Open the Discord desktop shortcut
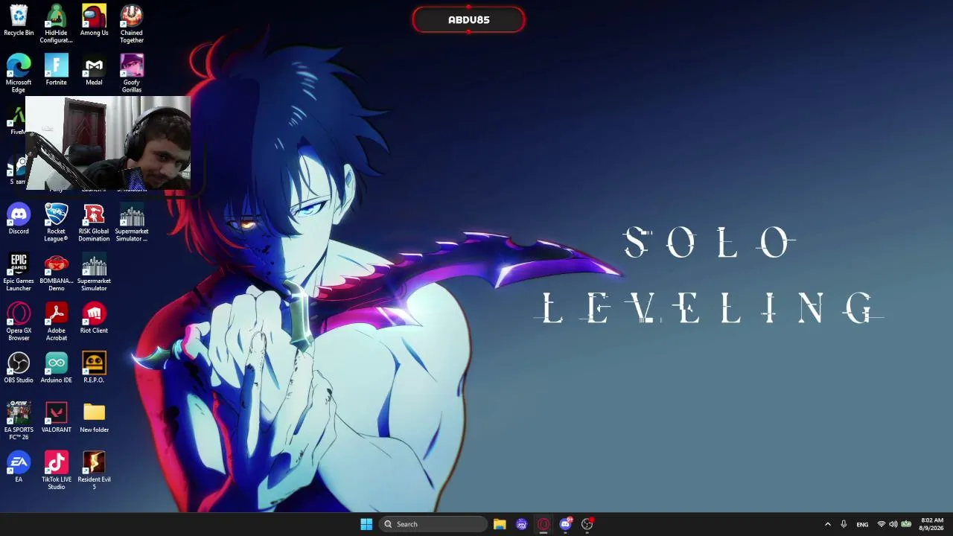The height and width of the screenshot is (536, 953). 19,219
